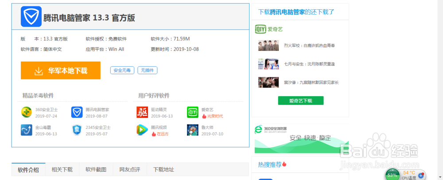Image resolution: width=443 pixels, height=180 pixels.
Task: Click the 53% memory usage ball
Action: point(392,175)
